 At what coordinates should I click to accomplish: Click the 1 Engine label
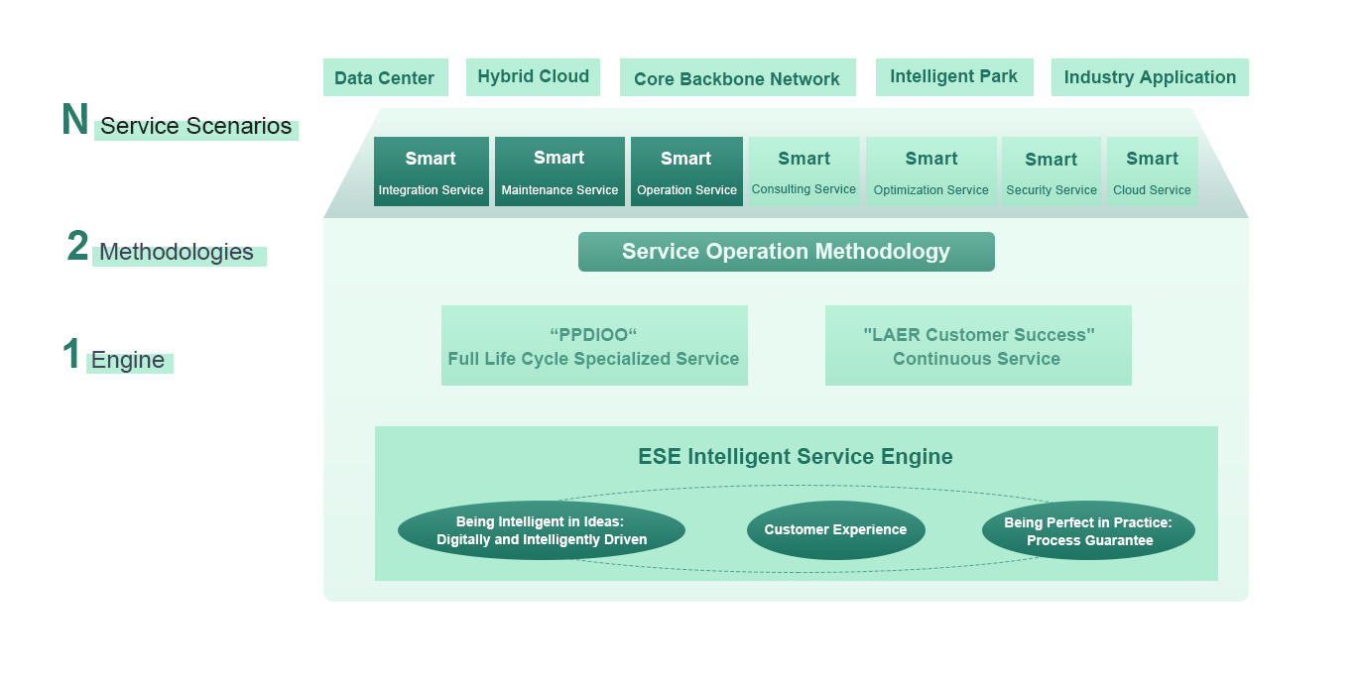(x=117, y=356)
